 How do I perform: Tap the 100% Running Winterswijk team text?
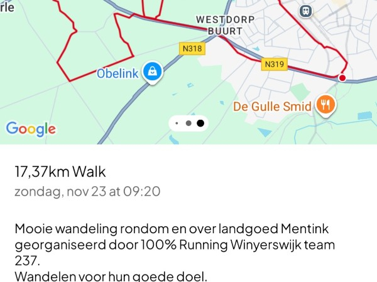pyautogui.click(x=238, y=245)
